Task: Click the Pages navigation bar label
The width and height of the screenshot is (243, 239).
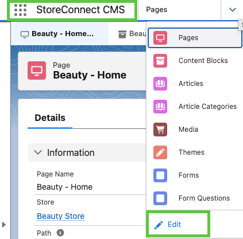Action: point(157,10)
